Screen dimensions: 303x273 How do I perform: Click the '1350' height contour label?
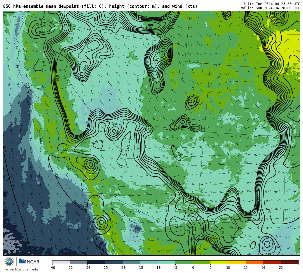[291, 113]
